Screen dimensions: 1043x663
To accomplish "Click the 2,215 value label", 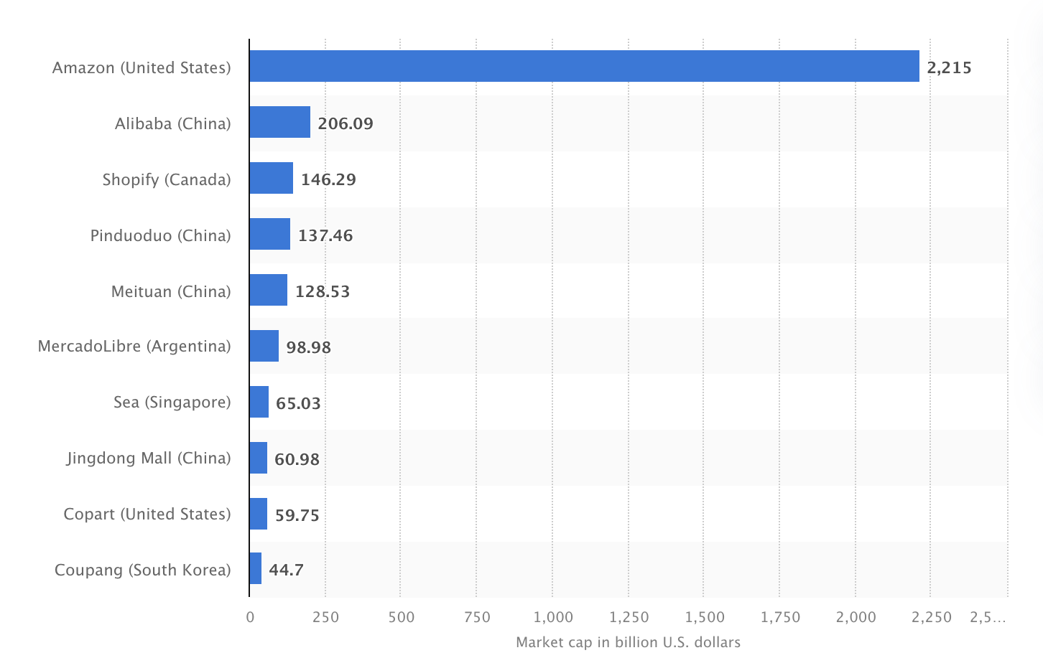I will pos(949,67).
